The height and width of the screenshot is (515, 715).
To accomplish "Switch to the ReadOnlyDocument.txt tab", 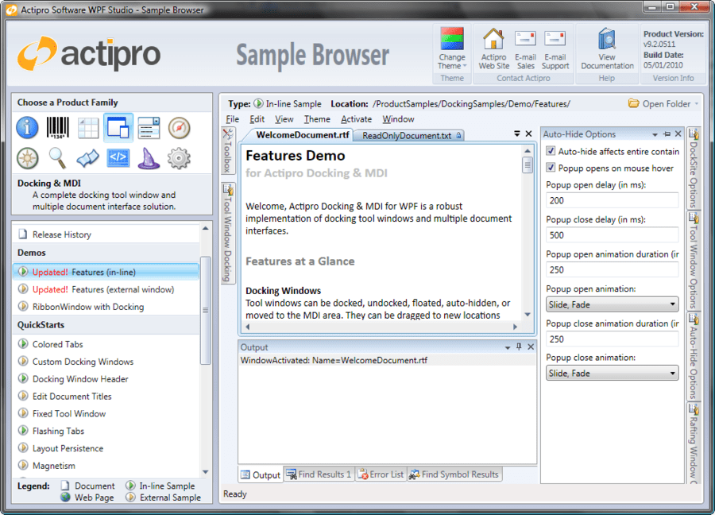I will 407,135.
